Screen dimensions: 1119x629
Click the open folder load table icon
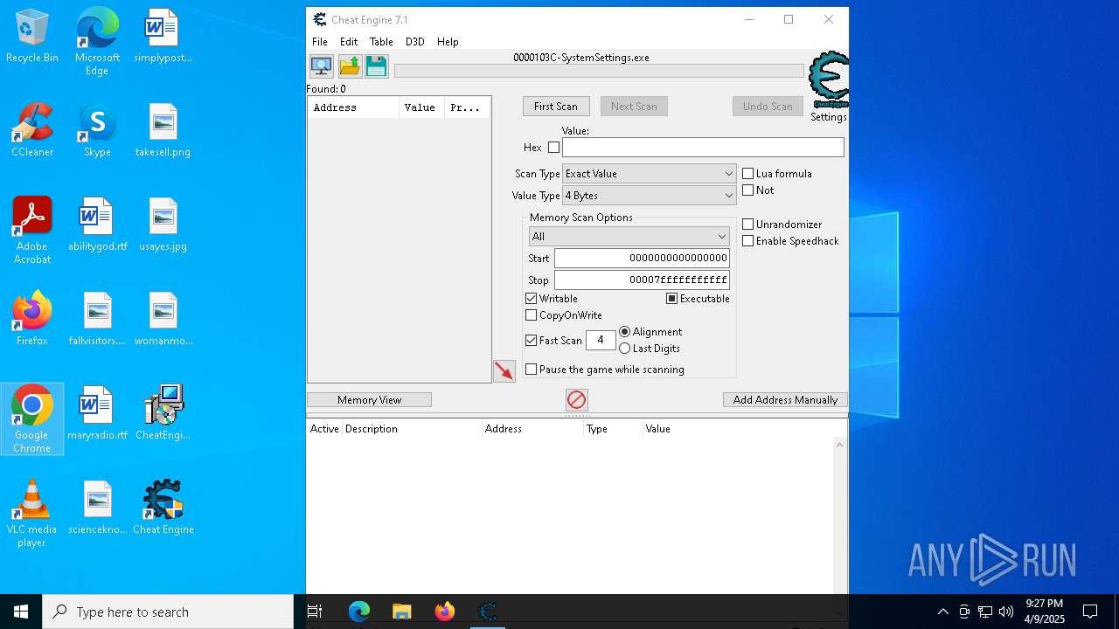click(x=350, y=66)
